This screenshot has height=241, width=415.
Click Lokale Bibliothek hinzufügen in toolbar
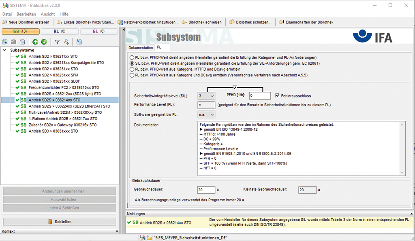click(x=86, y=22)
